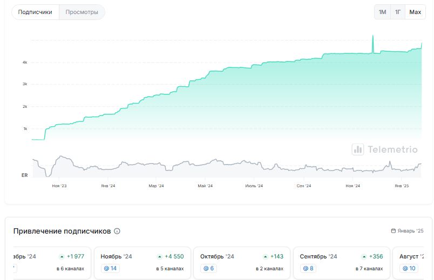The height and width of the screenshot is (280, 434).
Task: Click the @ 8 mentions badge for Сентябрь
Action: point(308,268)
